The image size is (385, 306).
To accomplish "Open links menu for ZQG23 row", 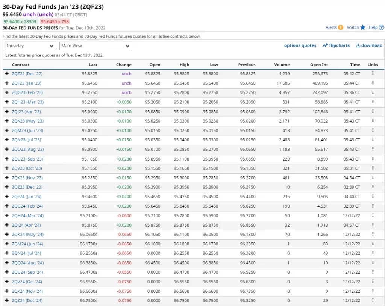I will [x=373, y=92].
